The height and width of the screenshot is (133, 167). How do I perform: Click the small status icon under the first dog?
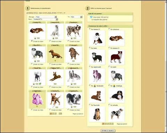click(35, 38)
